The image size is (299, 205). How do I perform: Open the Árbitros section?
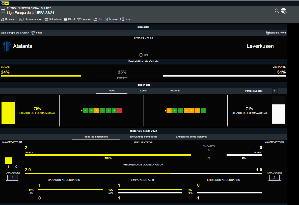111,19
